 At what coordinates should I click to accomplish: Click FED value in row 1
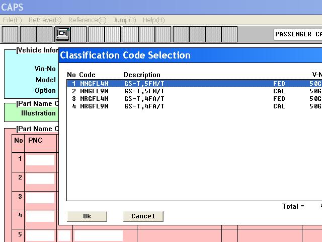(x=279, y=84)
